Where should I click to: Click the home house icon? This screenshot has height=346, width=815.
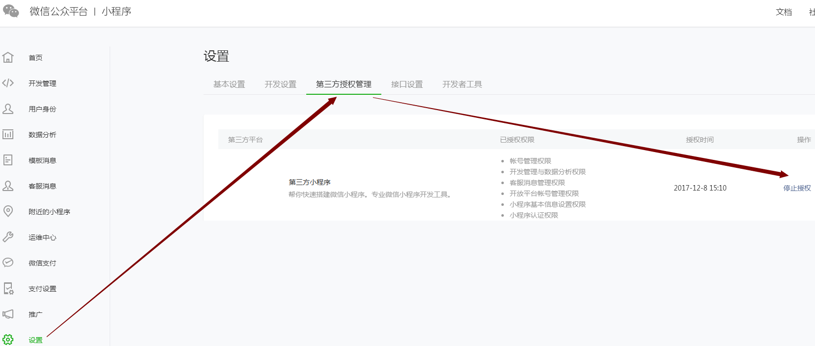(x=8, y=57)
